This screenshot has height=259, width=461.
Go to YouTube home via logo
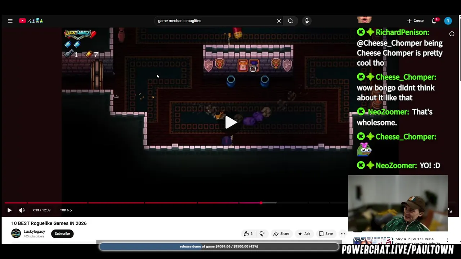31,21
